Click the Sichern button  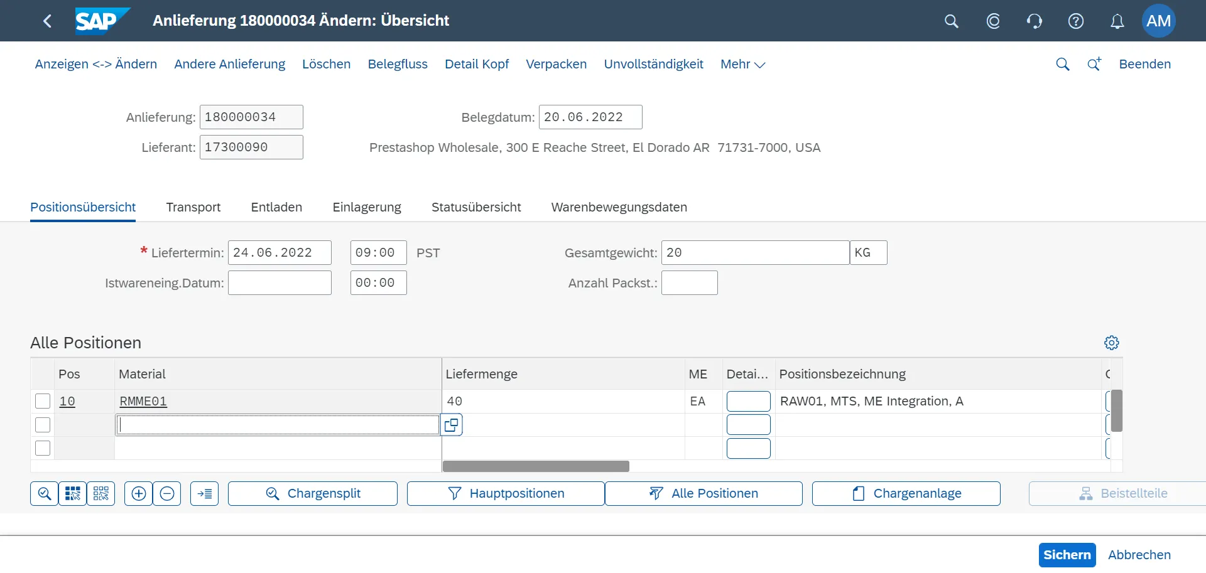[1067, 555]
